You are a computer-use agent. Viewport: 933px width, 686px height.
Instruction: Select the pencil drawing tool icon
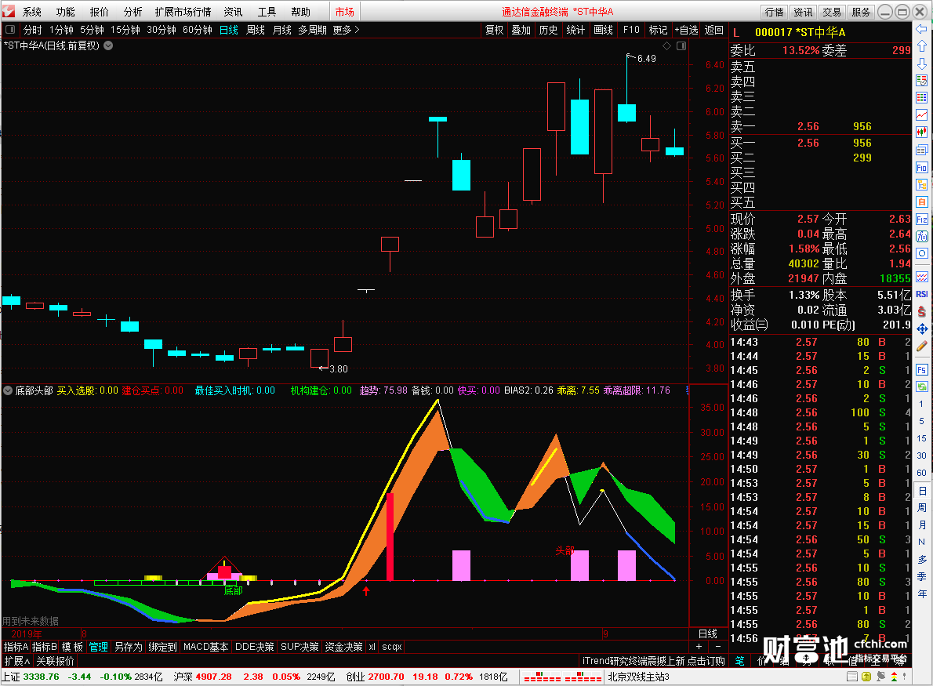(x=922, y=347)
